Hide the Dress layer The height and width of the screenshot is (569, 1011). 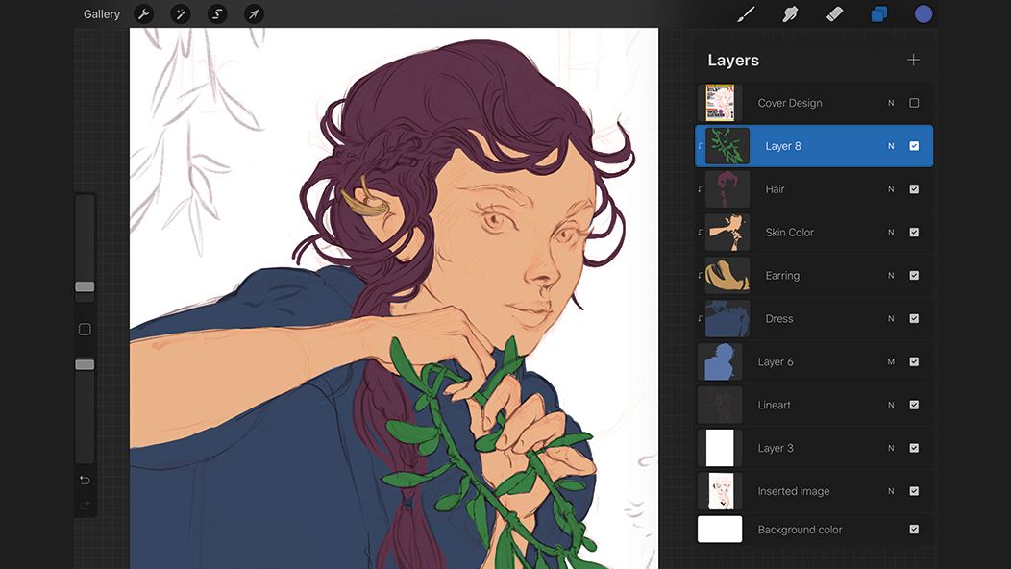click(x=914, y=318)
